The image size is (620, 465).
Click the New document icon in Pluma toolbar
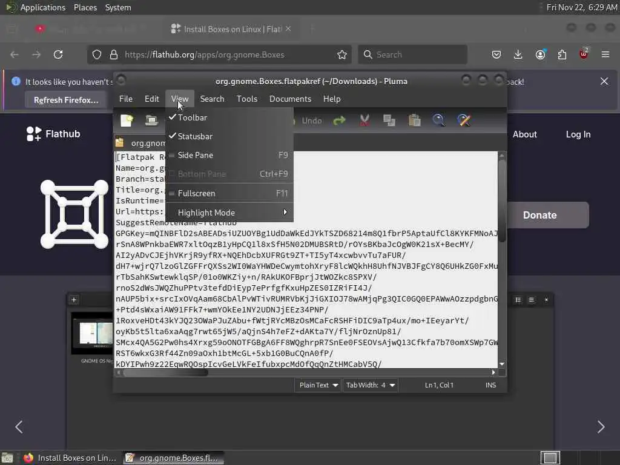click(127, 120)
